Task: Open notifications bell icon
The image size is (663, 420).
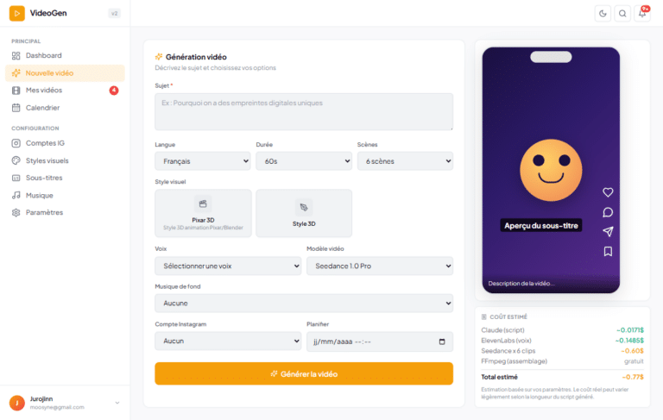Action: coord(642,13)
